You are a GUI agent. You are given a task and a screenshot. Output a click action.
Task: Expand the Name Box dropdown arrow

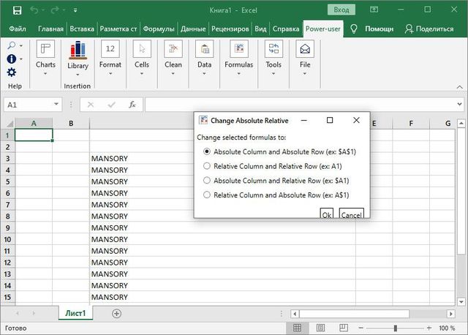(56, 105)
